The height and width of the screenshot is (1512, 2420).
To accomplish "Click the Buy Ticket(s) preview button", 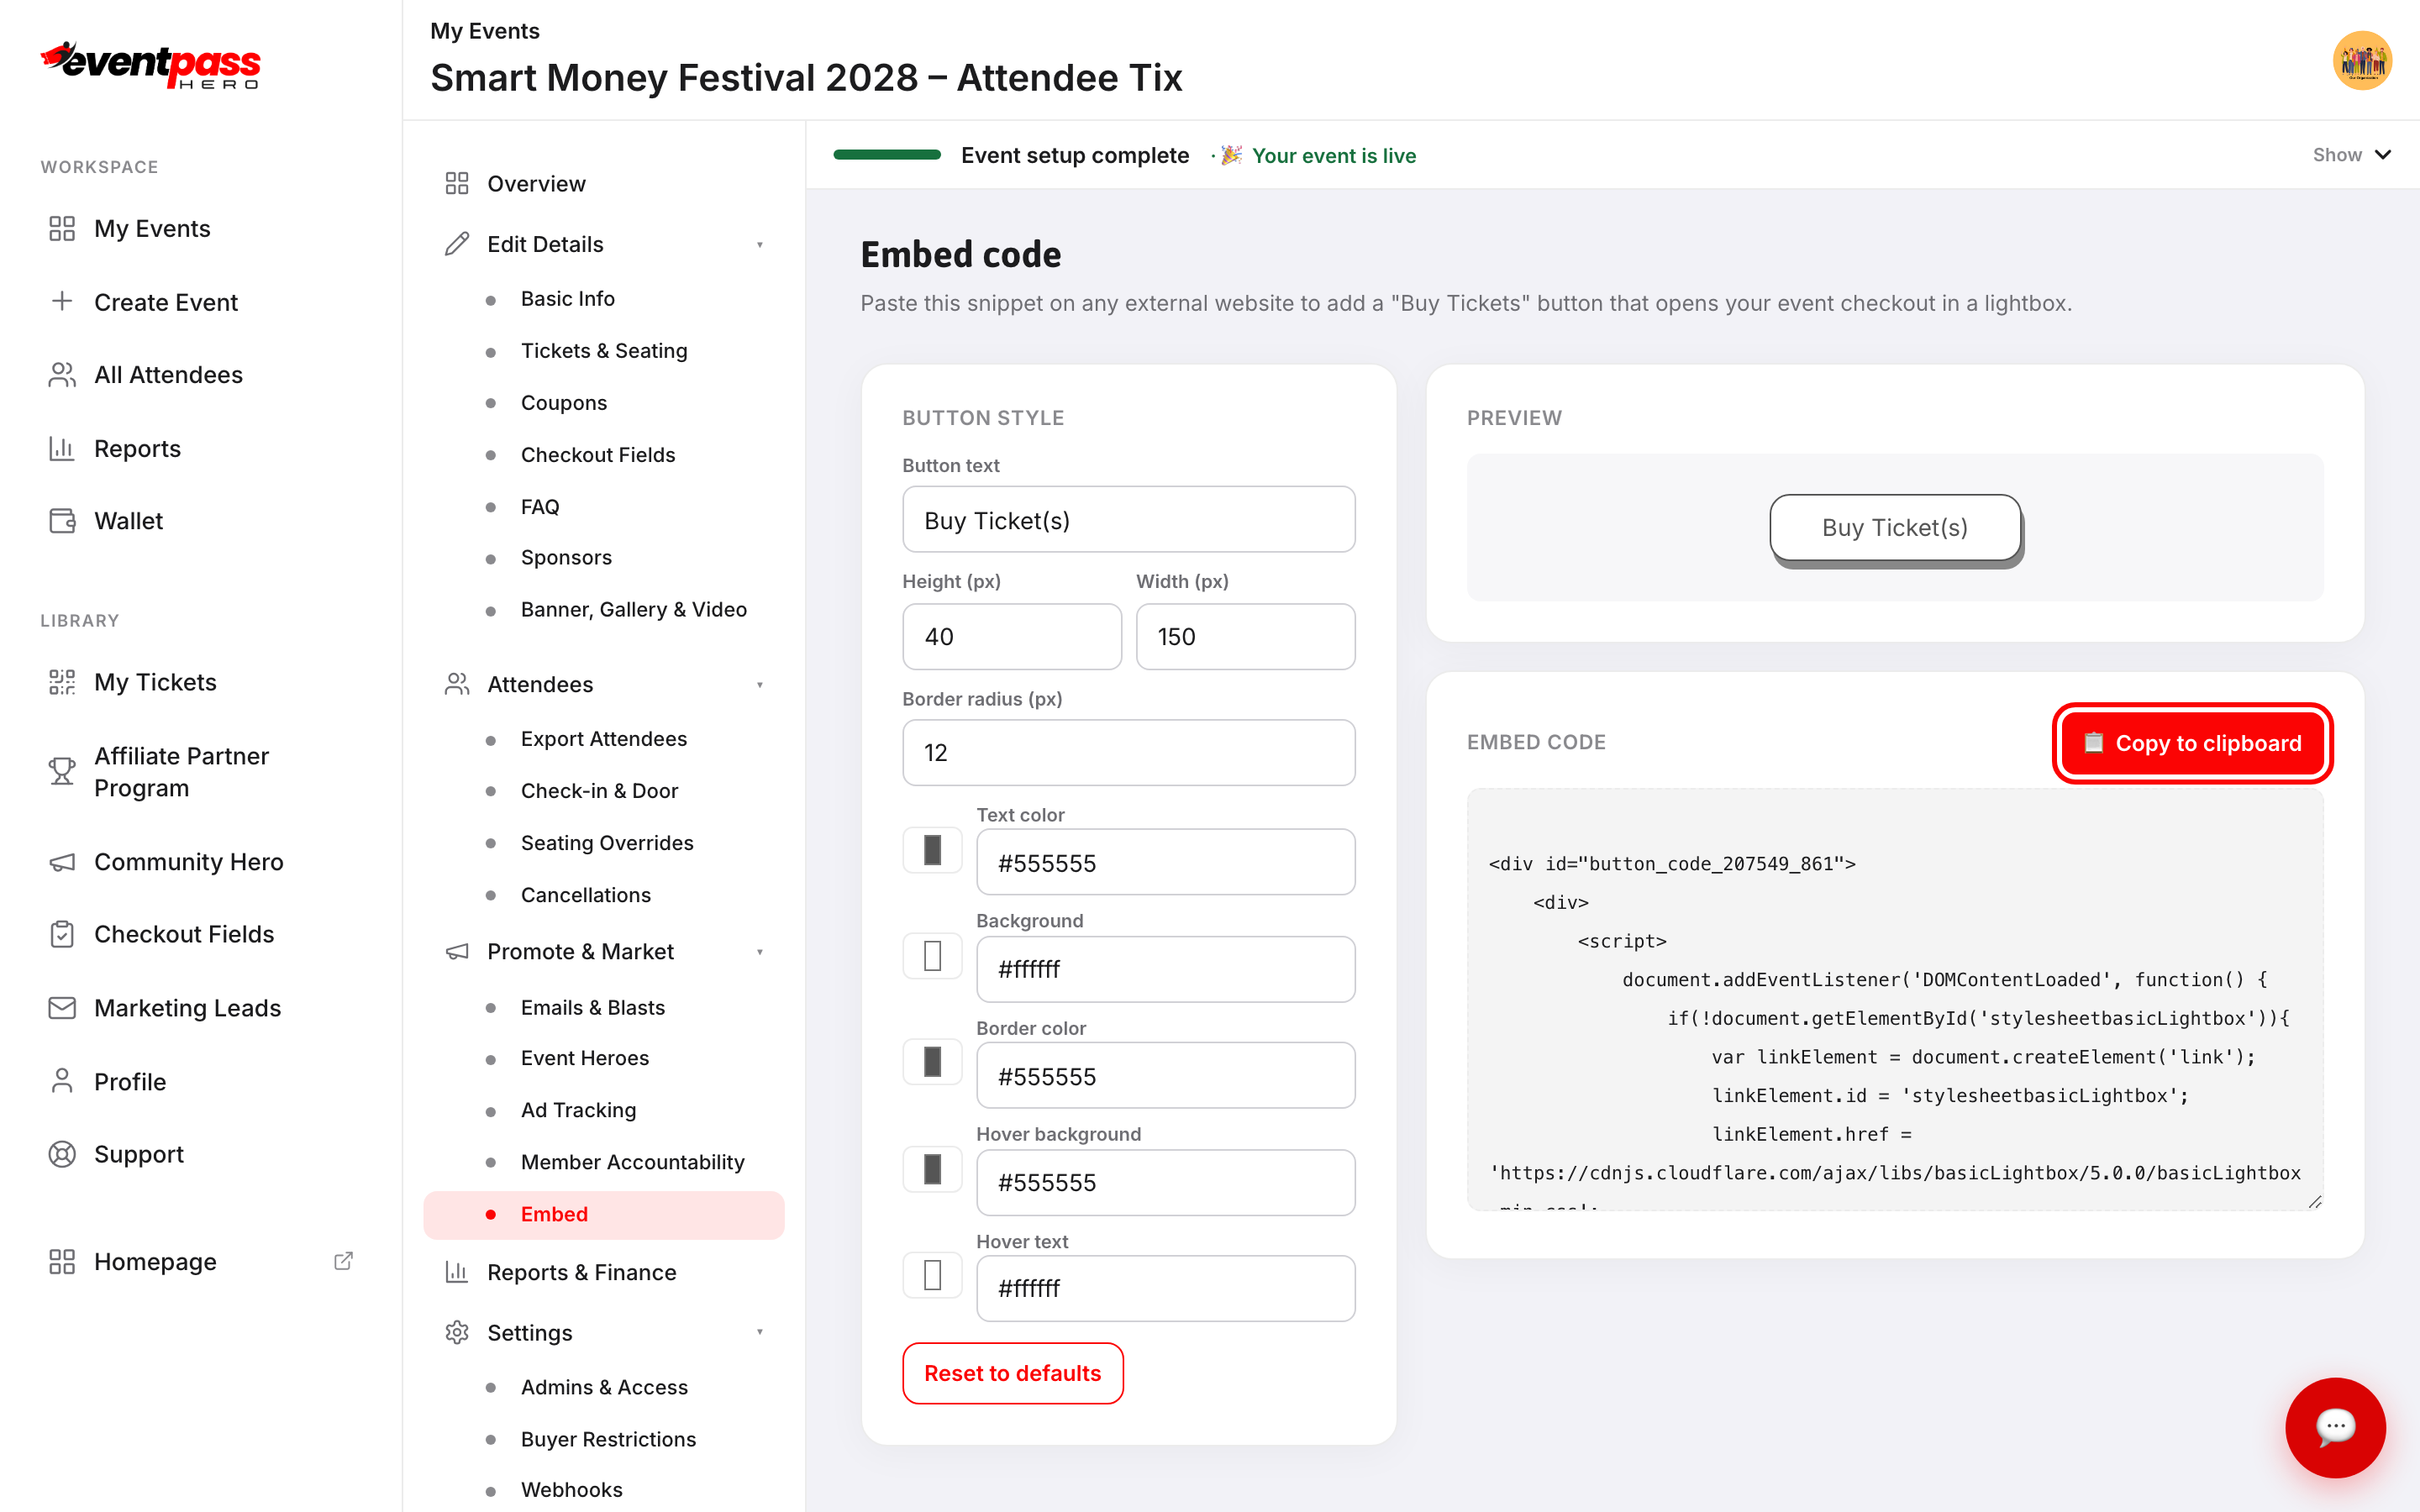I will pyautogui.click(x=1895, y=527).
